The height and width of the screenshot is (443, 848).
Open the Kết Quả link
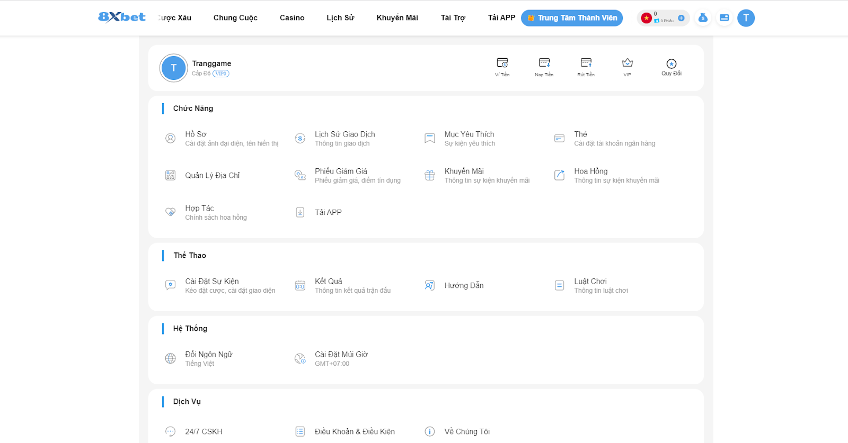(329, 282)
